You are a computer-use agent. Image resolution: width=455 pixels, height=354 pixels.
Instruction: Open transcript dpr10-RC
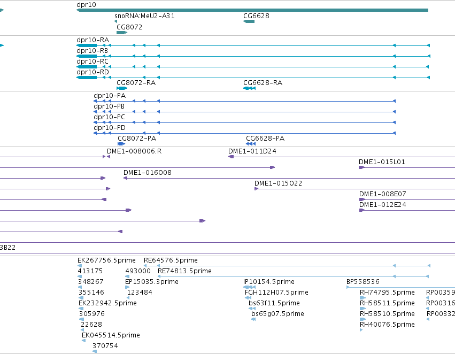252,67
